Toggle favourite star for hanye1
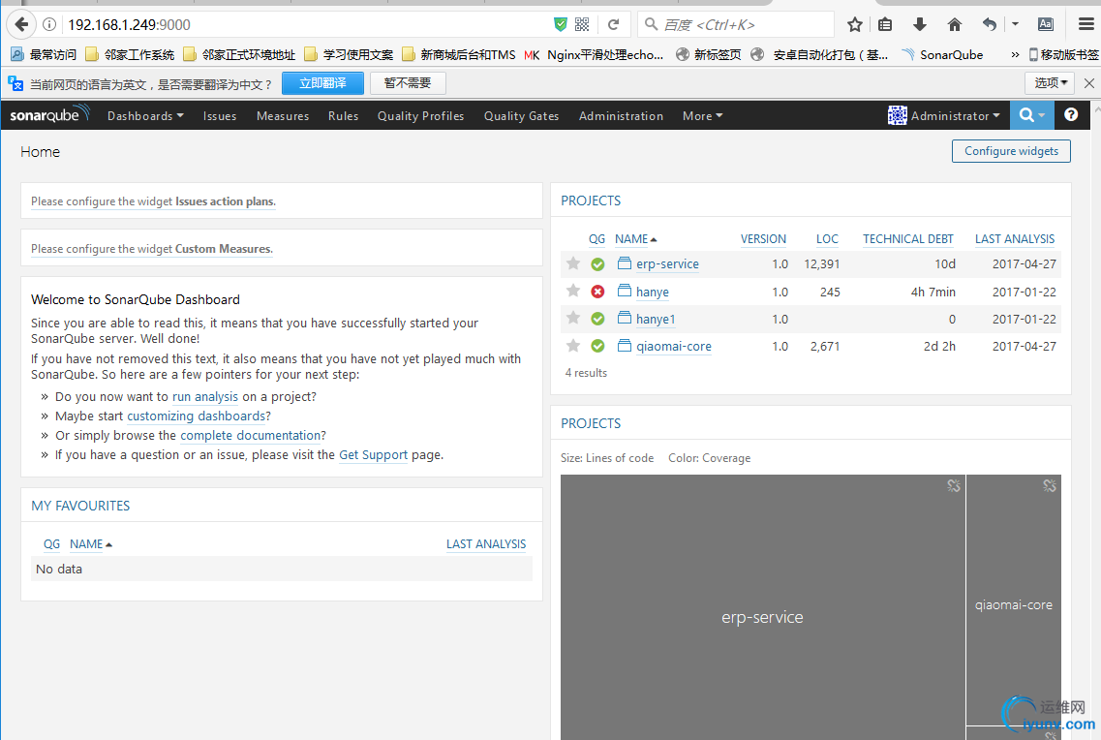Image resolution: width=1101 pixels, height=740 pixels. tap(573, 318)
